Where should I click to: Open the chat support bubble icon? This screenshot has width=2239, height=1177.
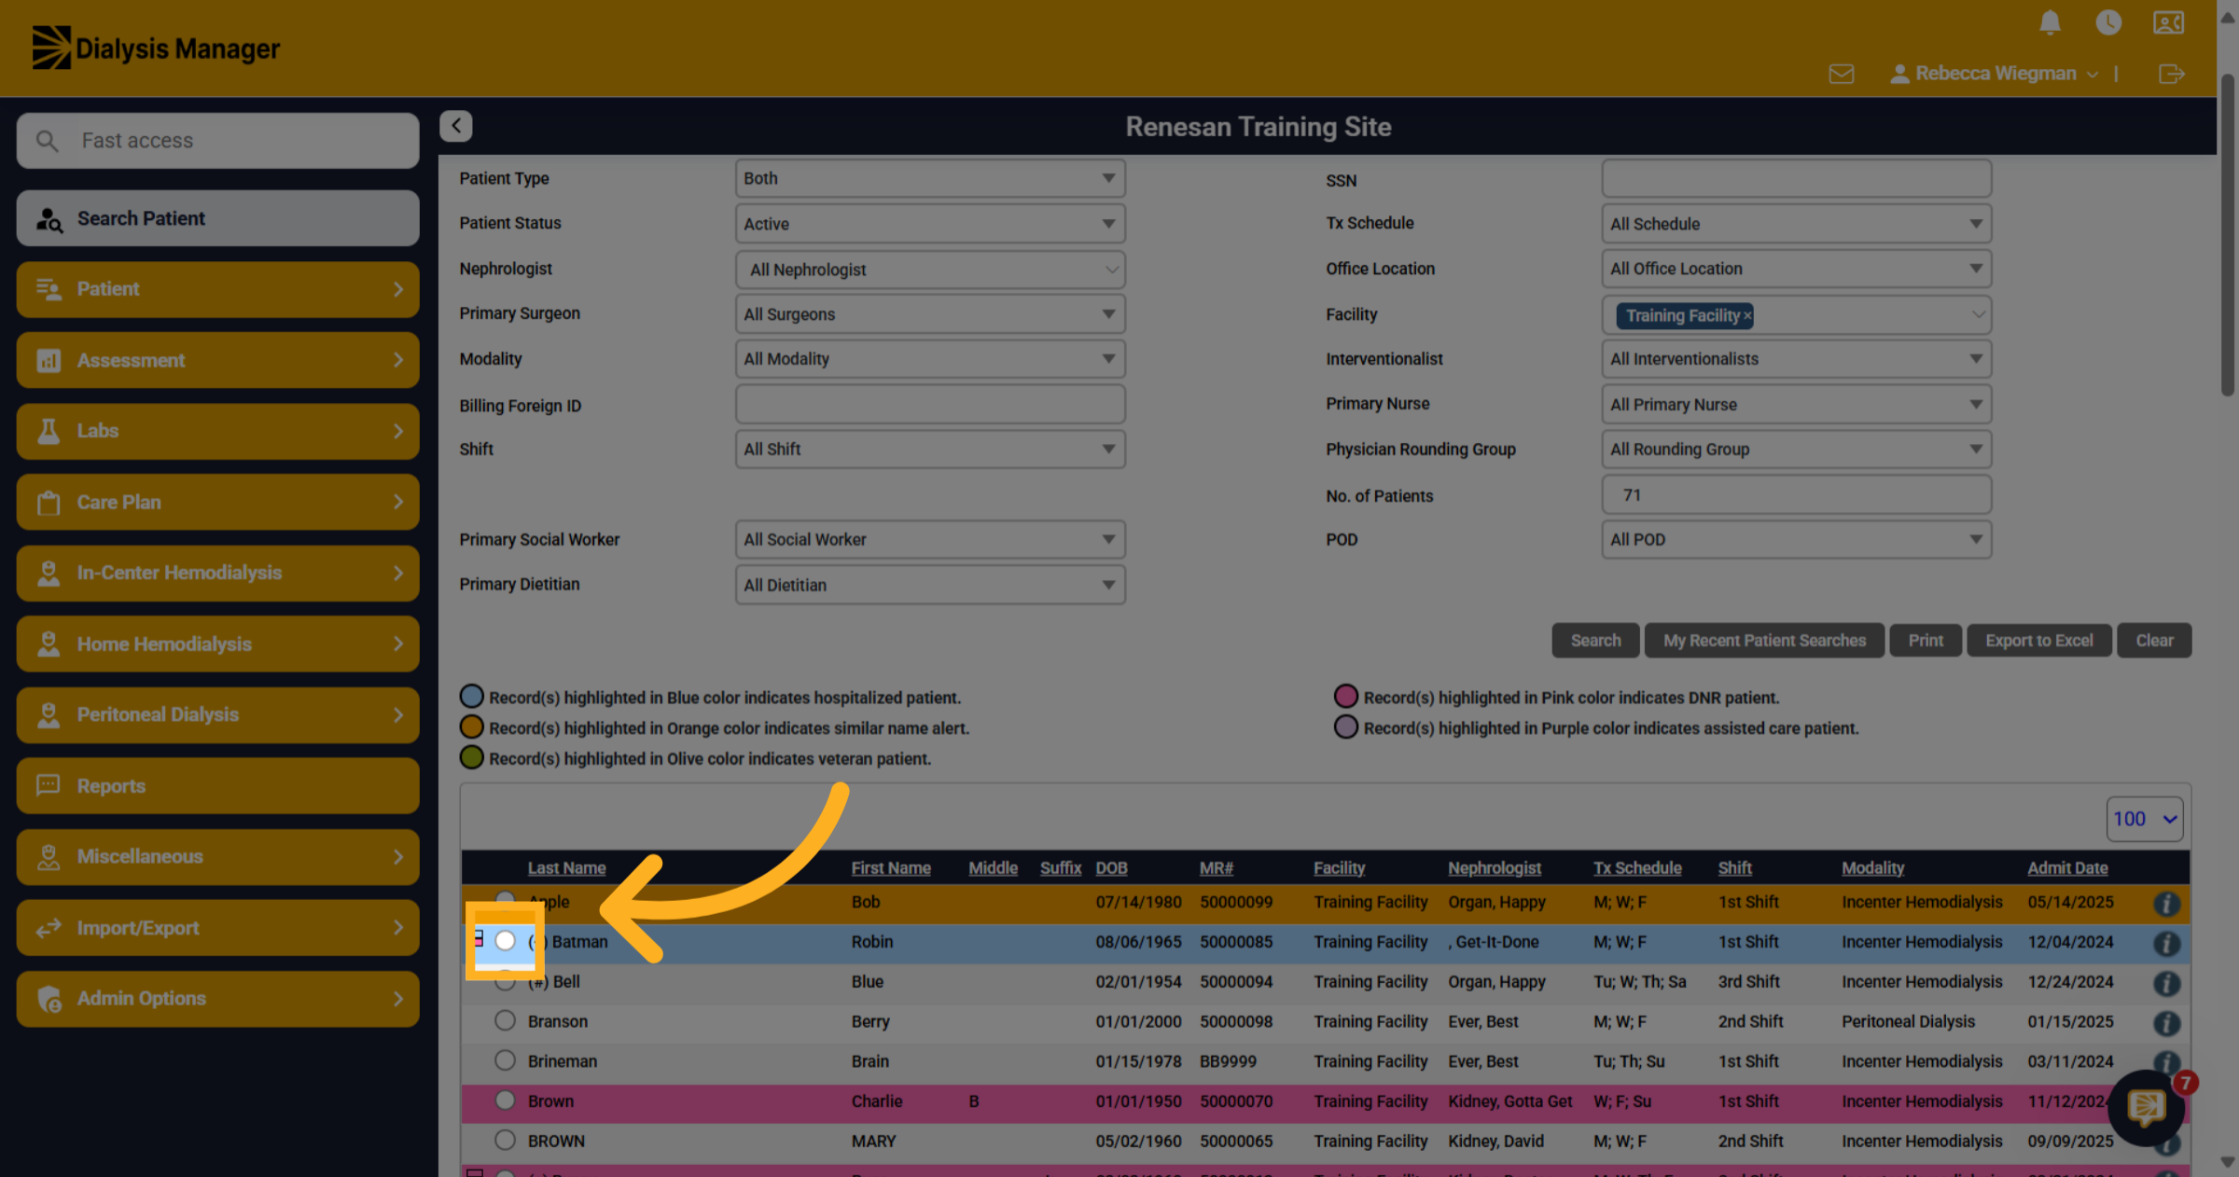pyautogui.click(x=2146, y=1107)
